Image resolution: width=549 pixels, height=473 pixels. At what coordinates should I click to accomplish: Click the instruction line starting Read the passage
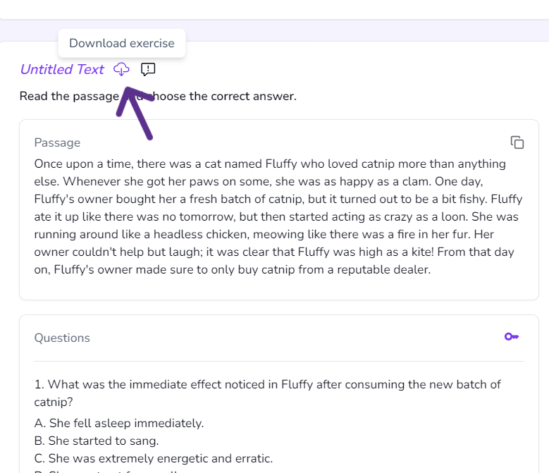tap(158, 96)
